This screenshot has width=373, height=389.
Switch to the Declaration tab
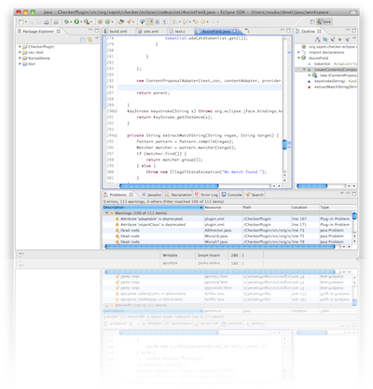tap(178, 195)
